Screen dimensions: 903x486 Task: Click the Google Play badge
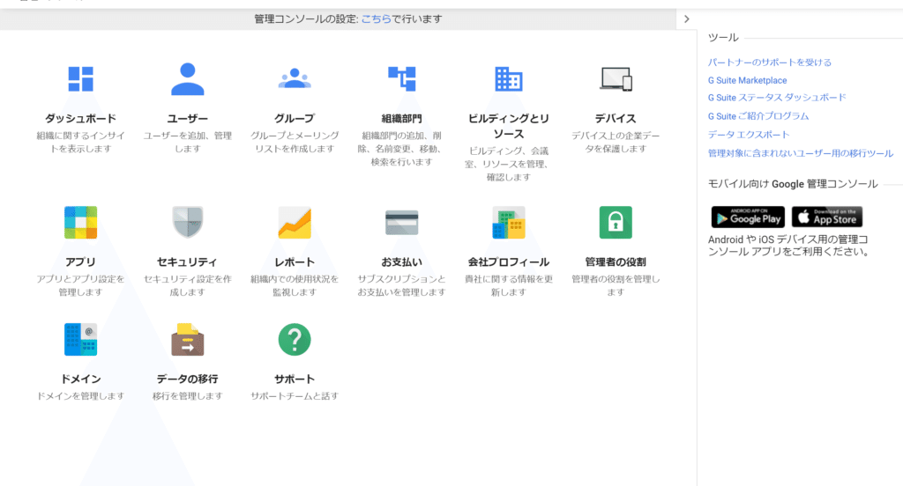coord(748,217)
